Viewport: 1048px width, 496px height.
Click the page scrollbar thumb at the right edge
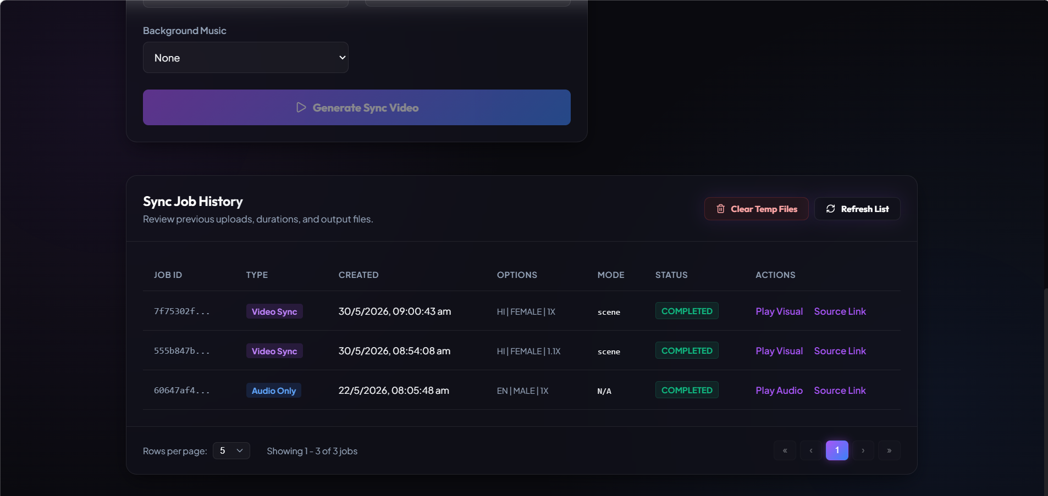[x=1045, y=391]
